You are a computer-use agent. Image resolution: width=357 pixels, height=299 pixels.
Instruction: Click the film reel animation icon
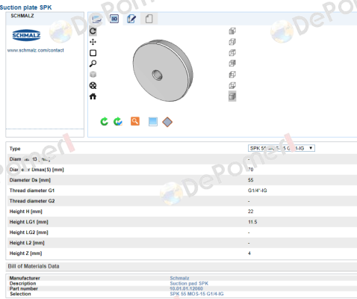tap(93, 85)
